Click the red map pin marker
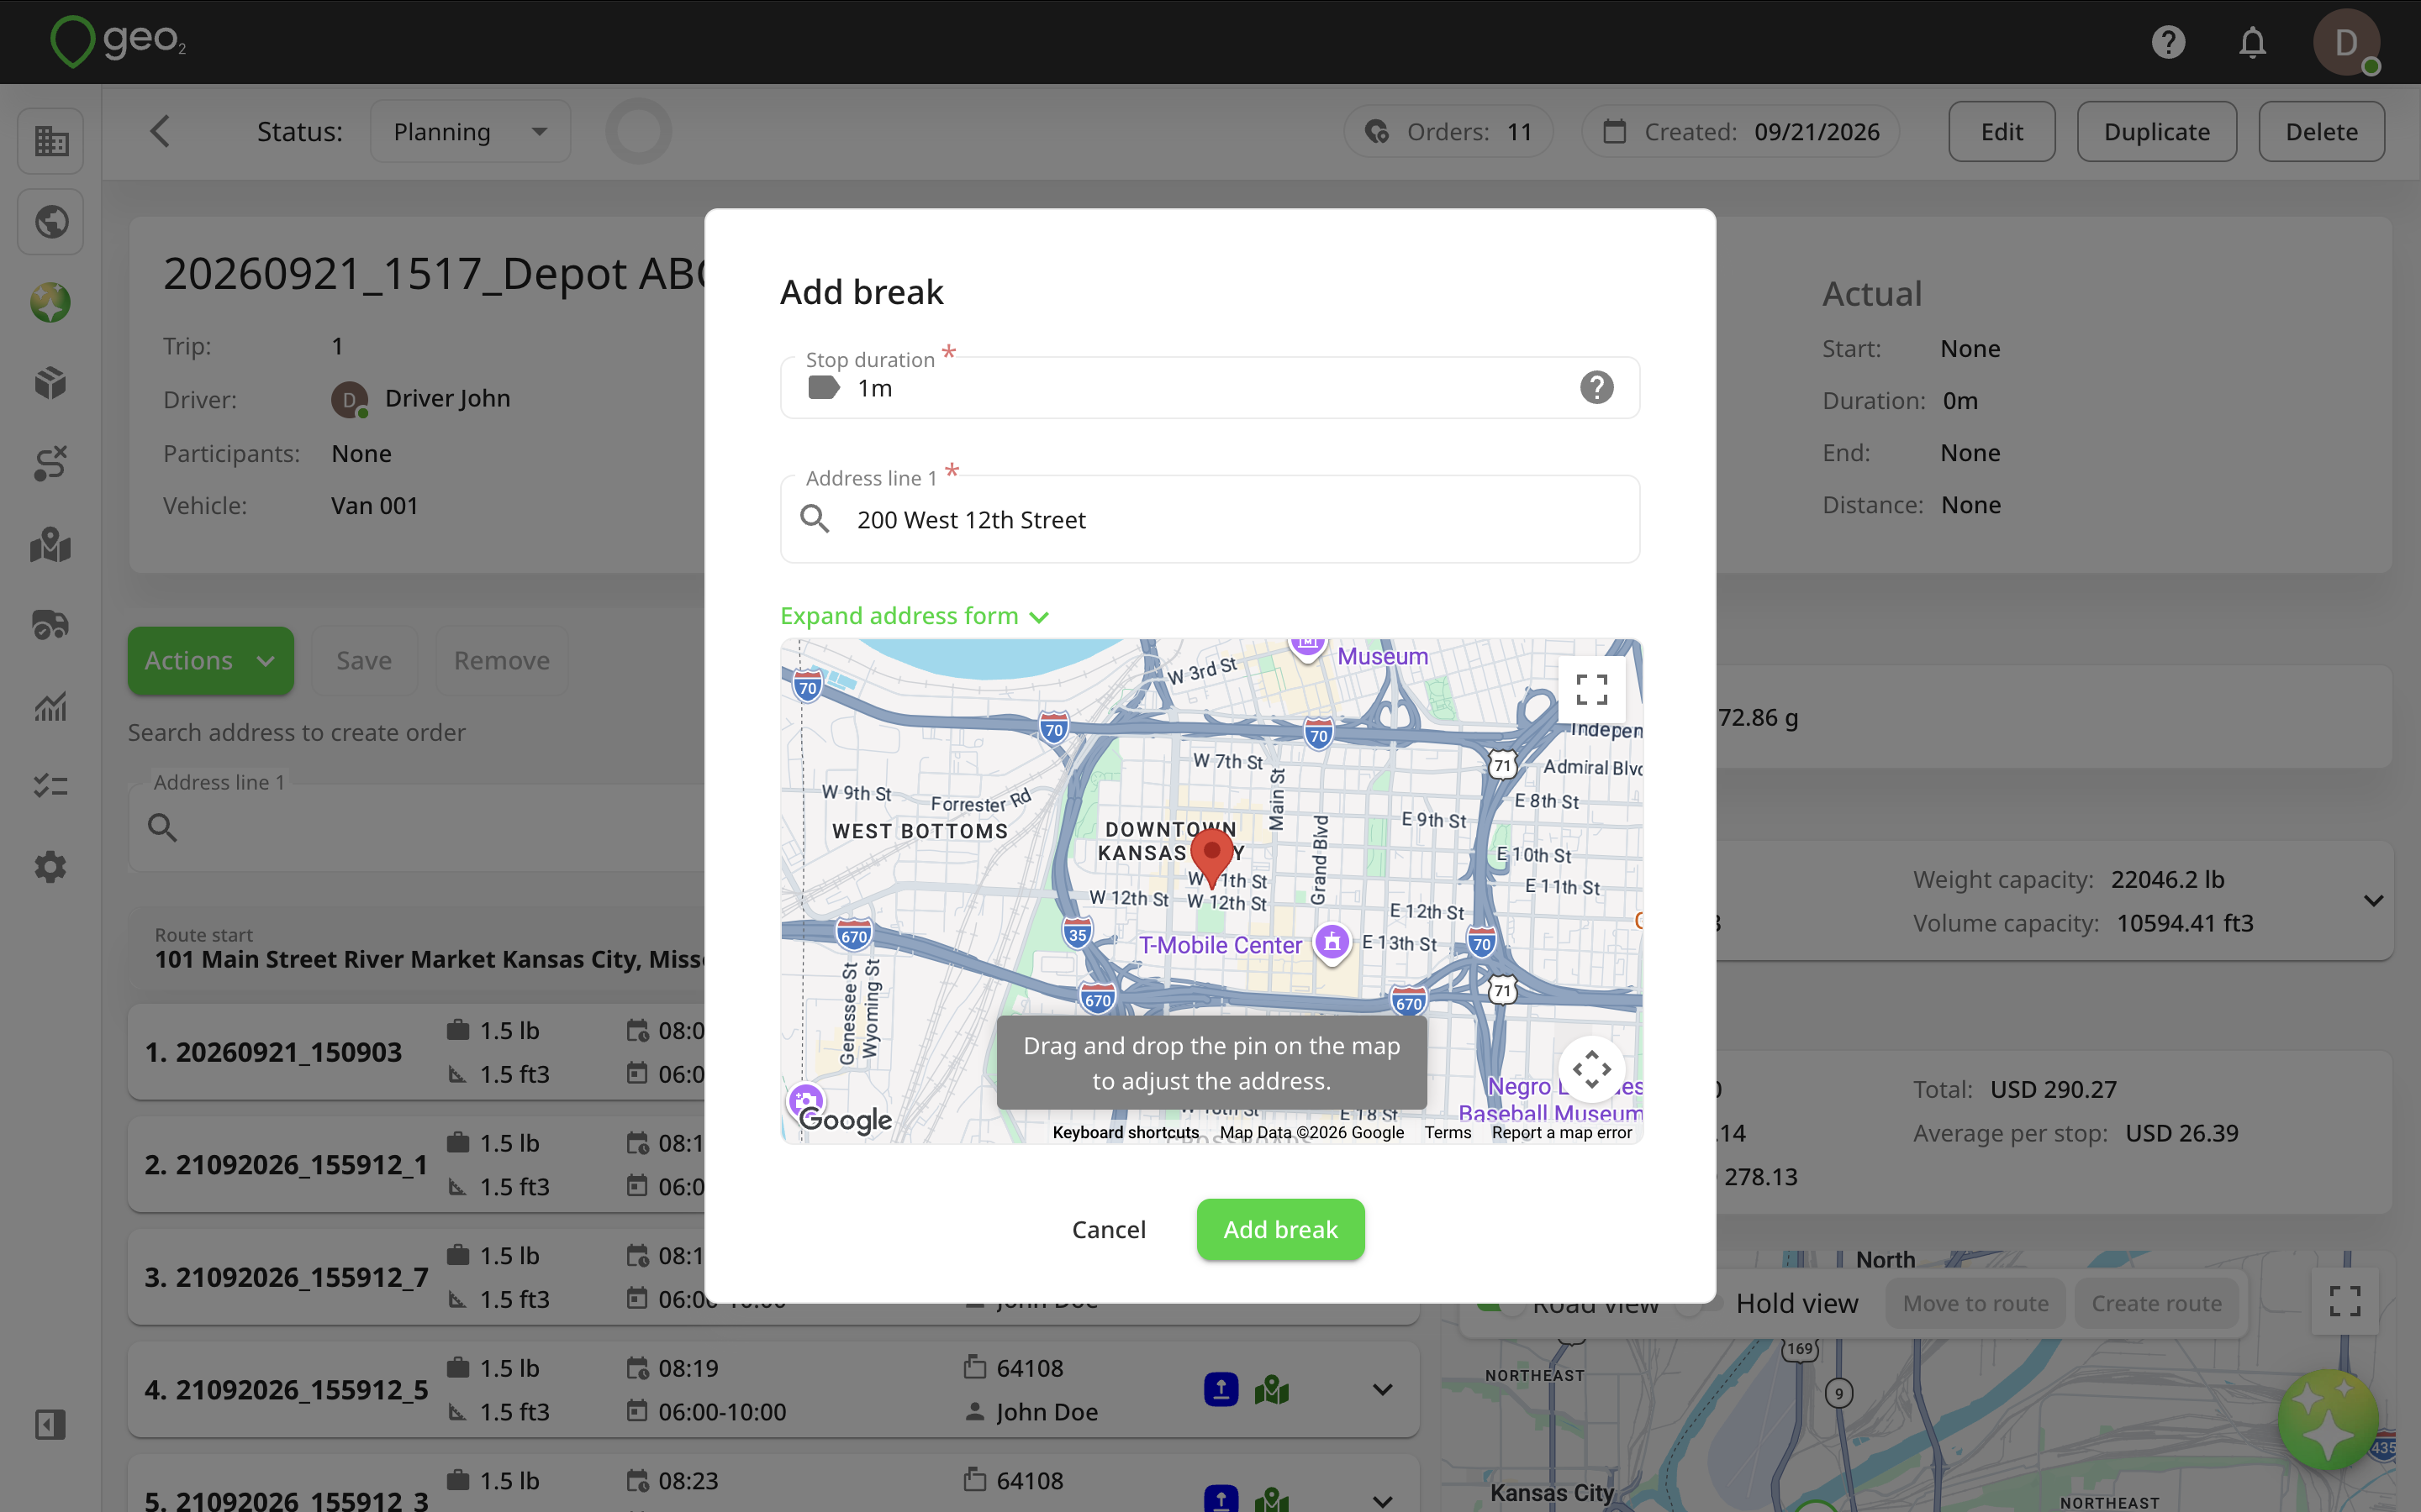Viewport: 2421px width, 1512px height. click(x=1210, y=858)
